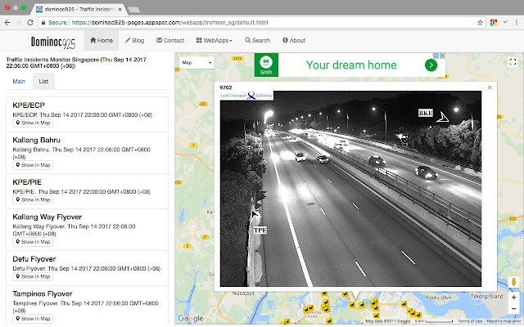524x327 pixels.
Task: Select the Kallang Way Flyover heading
Action: click(x=47, y=217)
